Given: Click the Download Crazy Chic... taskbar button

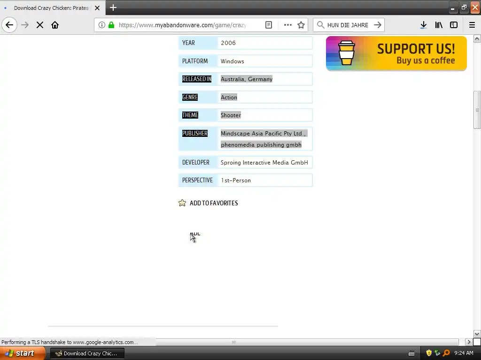Looking at the screenshot, I should click(87, 353).
